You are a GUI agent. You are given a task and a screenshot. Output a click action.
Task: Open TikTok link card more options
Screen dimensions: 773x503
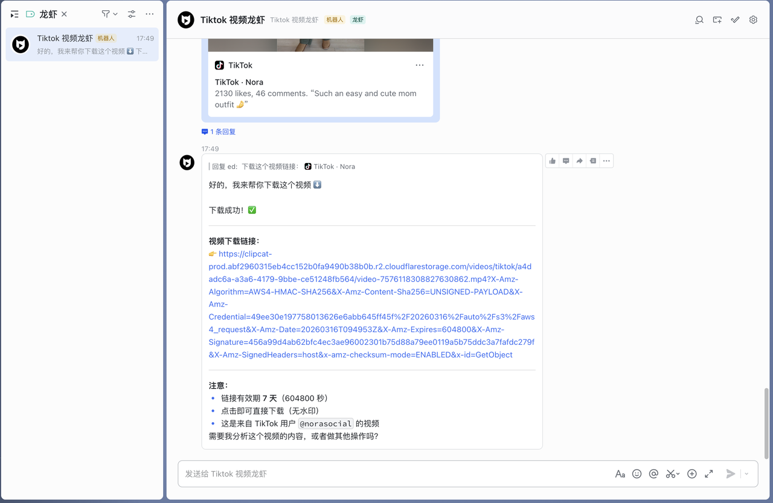pos(420,65)
